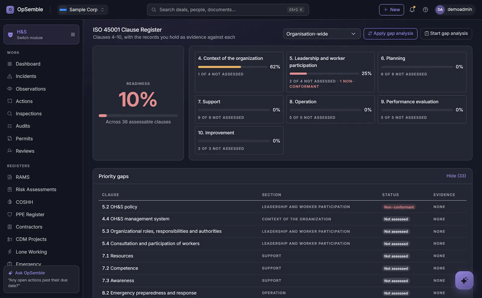Click the Context of the organization progress bar
The width and height of the screenshot is (482, 298).
pos(233,67)
